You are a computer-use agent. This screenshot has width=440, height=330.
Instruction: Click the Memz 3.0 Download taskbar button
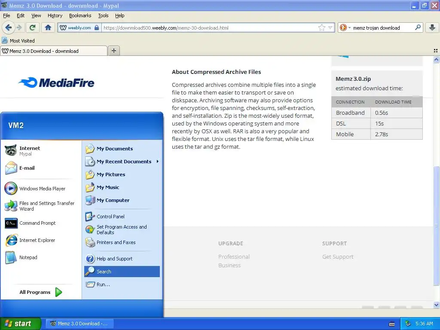(79, 324)
